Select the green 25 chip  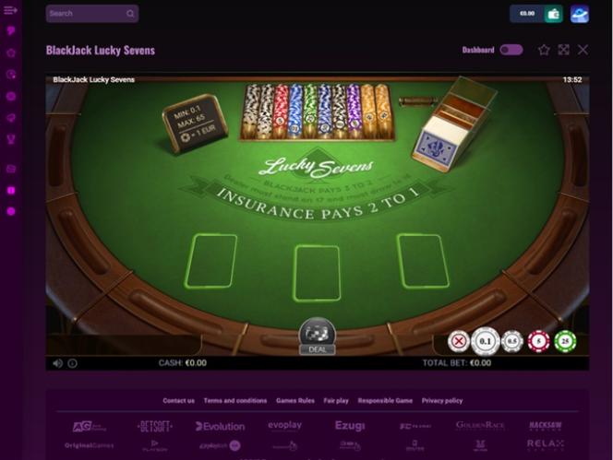(x=565, y=341)
